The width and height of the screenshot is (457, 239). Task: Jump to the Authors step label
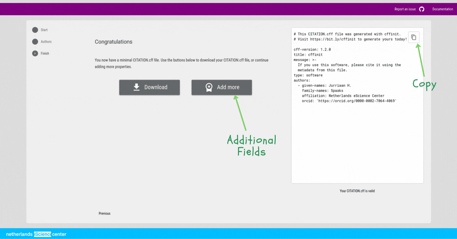[46, 42]
